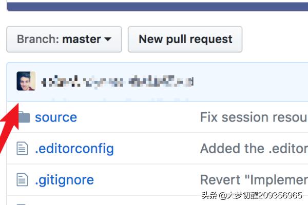Click the blurred latest commit author text
Screen dimensions: 308x205
117,81
